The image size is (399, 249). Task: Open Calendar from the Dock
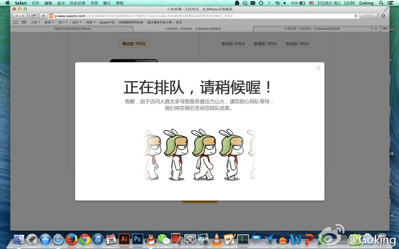point(111,239)
